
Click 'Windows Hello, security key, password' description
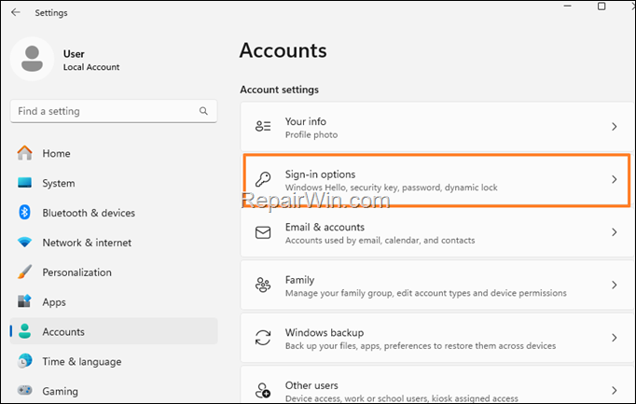click(391, 188)
